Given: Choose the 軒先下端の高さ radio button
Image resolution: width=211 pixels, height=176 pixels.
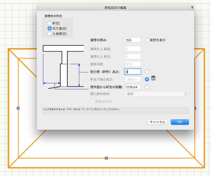Looking at the screenshot, I should (x=147, y=79).
